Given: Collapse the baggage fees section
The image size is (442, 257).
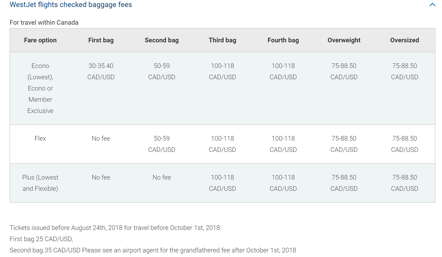Looking at the screenshot, I should (432, 5).
